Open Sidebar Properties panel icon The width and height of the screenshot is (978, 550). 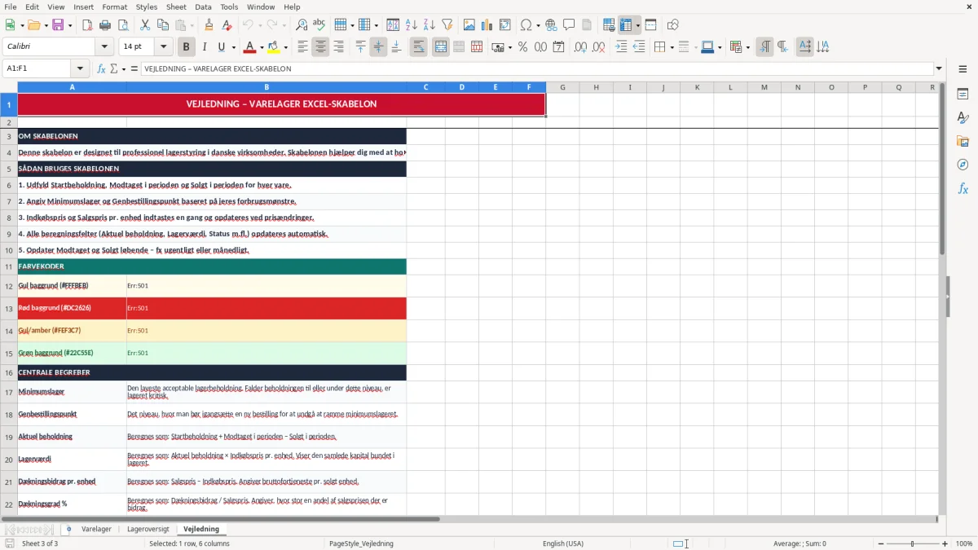(963, 95)
